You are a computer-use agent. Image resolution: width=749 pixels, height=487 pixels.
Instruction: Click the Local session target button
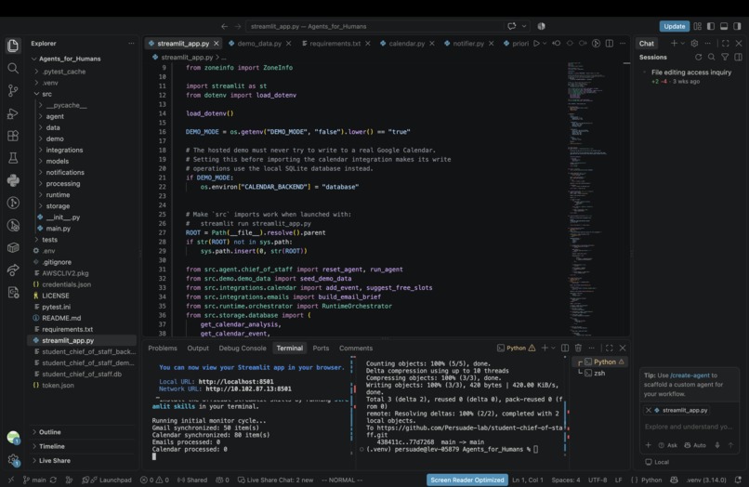(657, 462)
